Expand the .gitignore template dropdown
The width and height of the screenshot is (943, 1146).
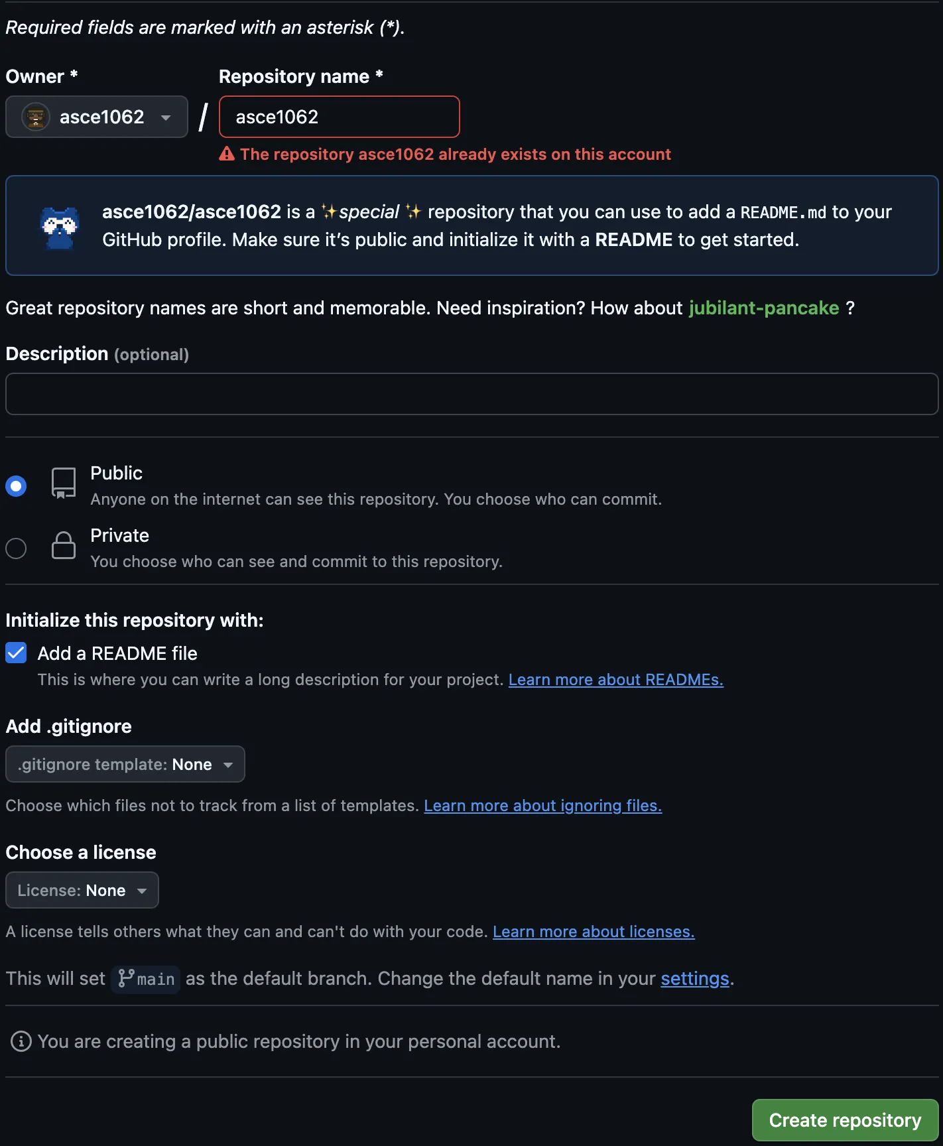tap(125, 764)
